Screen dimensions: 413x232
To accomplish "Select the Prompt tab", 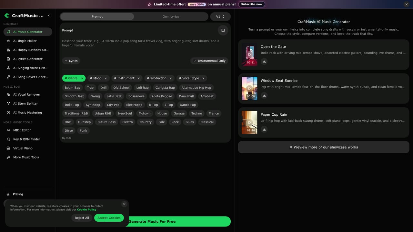I will pyautogui.click(x=97, y=16).
